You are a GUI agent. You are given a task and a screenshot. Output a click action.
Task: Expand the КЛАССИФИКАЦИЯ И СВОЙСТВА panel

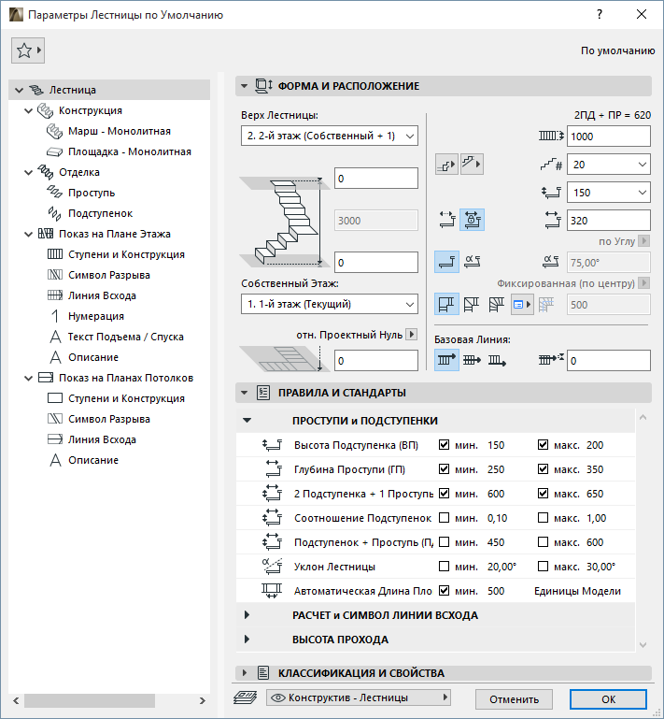coord(244,672)
